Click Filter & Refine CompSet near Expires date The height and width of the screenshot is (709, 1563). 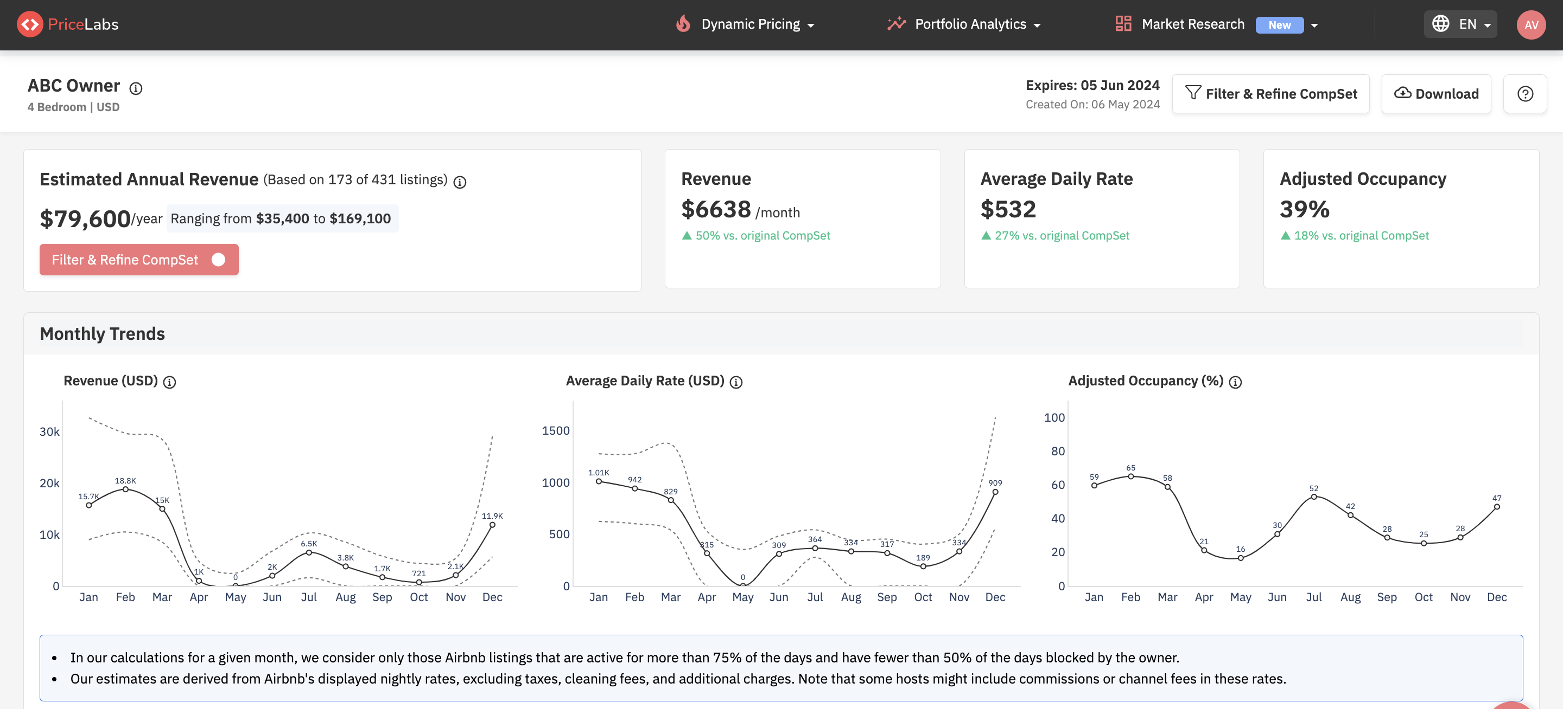tap(1270, 93)
